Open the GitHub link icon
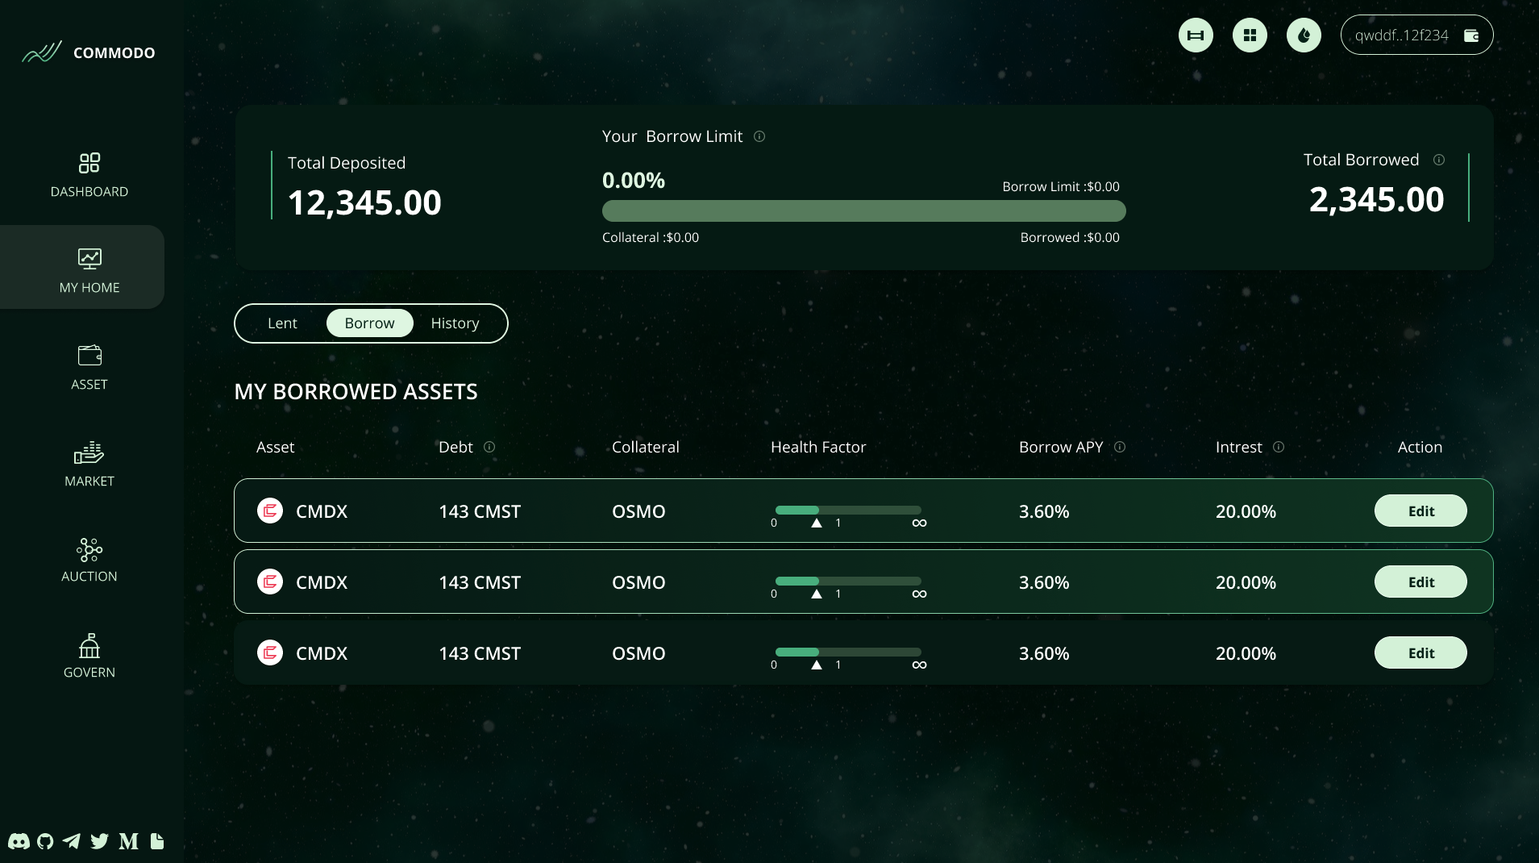The image size is (1539, 863). coord(45,841)
